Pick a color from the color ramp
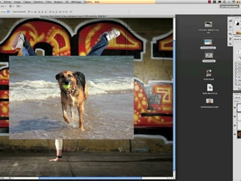This screenshot has height=181, width=241. [x=238, y=32]
